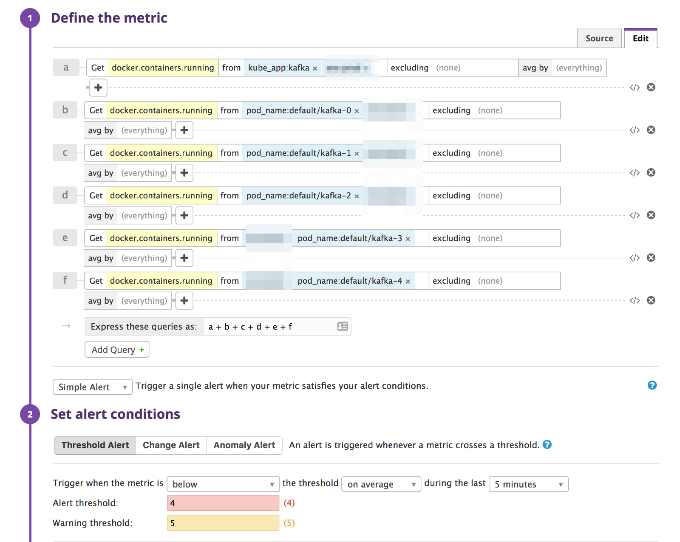Image resolution: width=680 pixels, height=542 pixels.
Task: Open the '5 minutes' time window dropdown
Action: click(x=528, y=484)
